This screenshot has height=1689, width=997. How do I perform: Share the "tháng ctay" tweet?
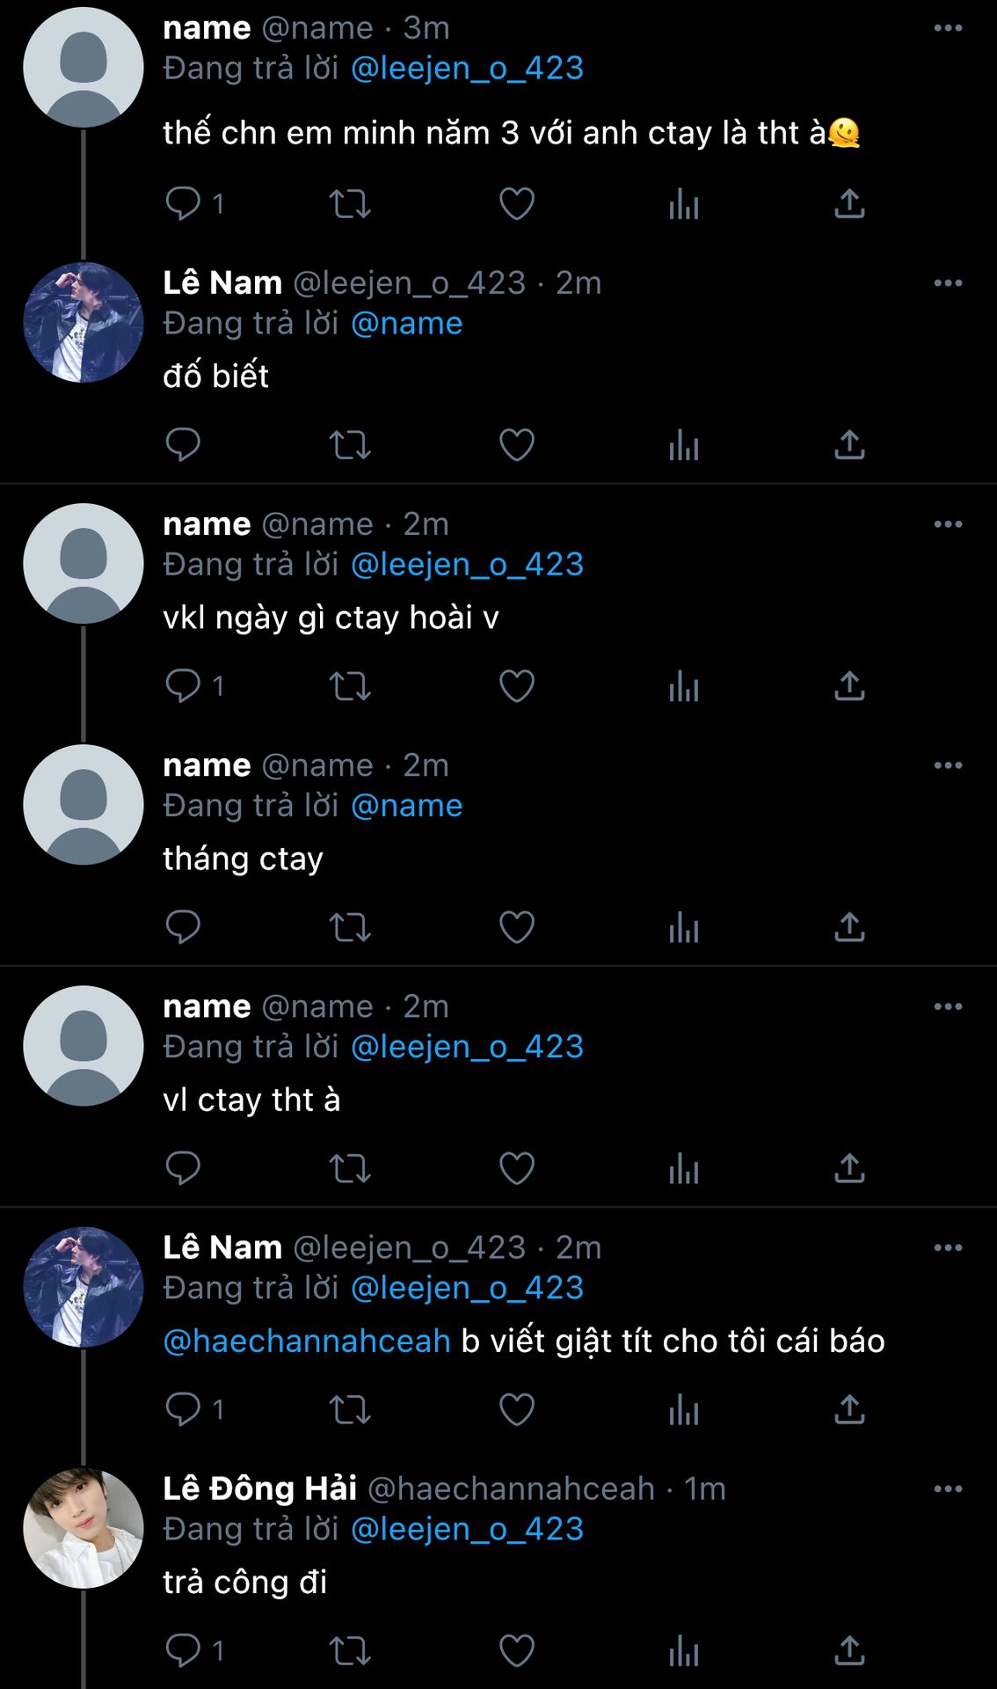[x=849, y=927]
